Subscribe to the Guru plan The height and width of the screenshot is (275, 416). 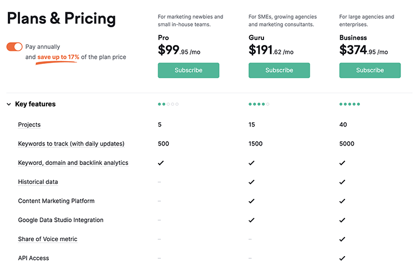[x=279, y=71]
